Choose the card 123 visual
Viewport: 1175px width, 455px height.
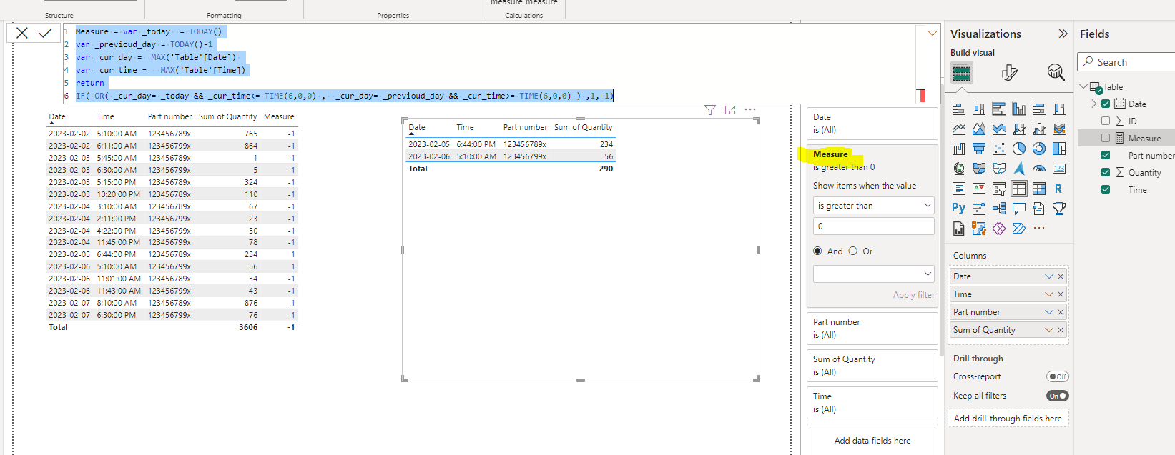(x=1059, y=169)
